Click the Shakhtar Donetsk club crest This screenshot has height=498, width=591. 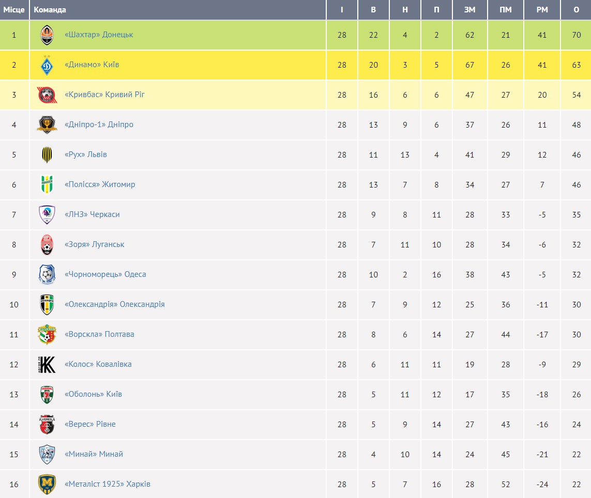47,35
